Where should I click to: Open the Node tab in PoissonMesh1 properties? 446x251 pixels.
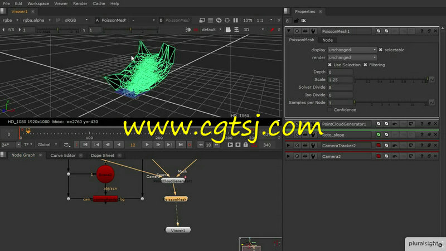pyautogui.click(x=327, y=40)
